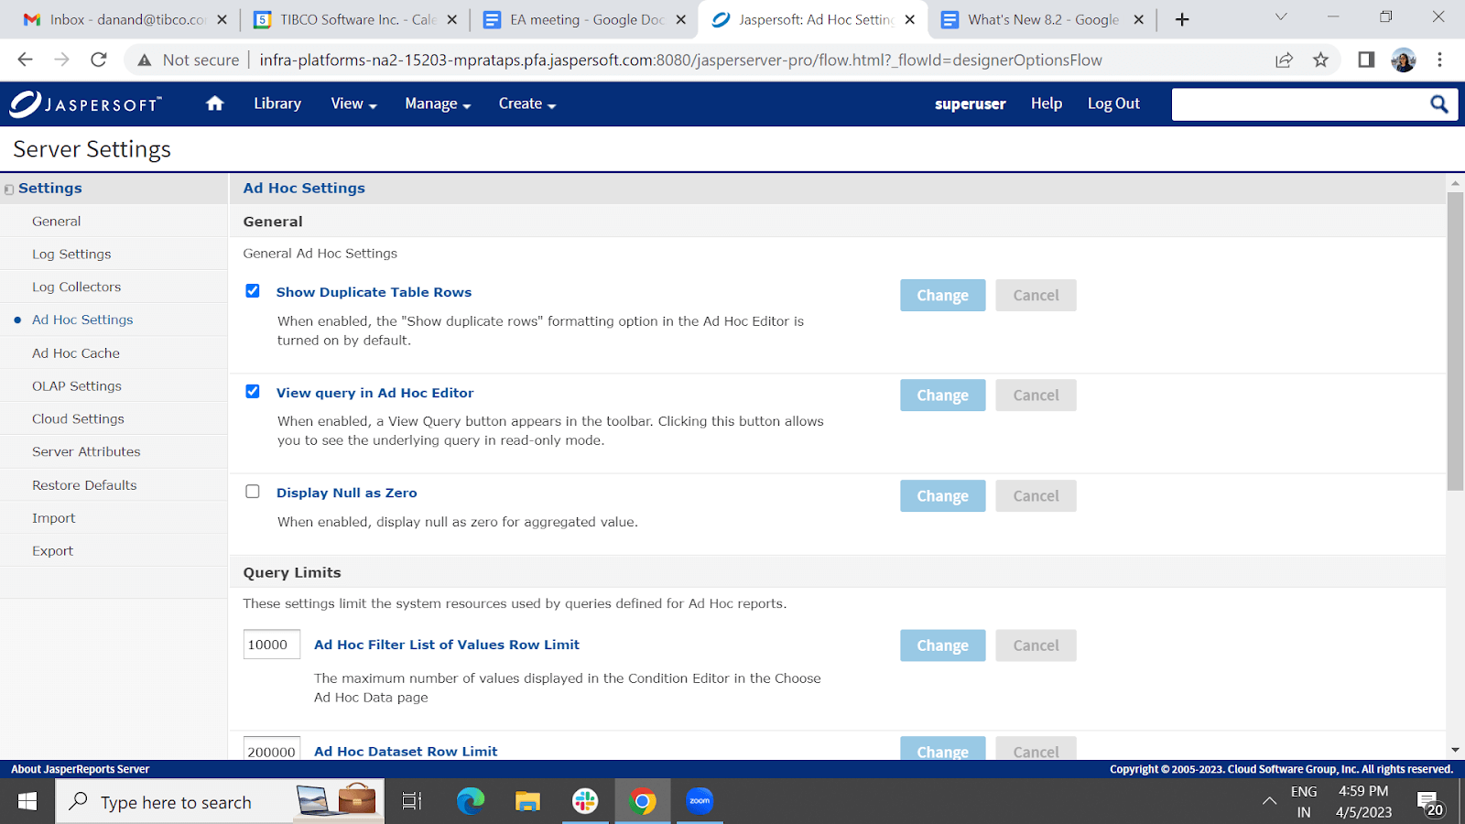1465x824 pixels.
Task: Select Log Settings in sidebar
Action: click(x=114, y=254)
